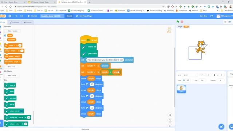
Task: Zoom out the code workspace
Action: pos(170,120)
